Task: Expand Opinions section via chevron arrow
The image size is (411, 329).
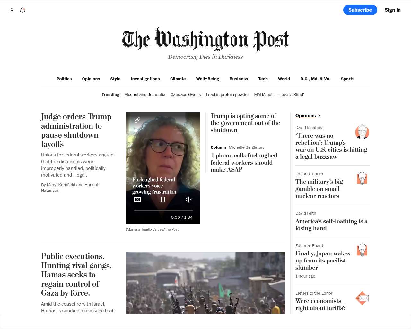Action: pos(319,116)
